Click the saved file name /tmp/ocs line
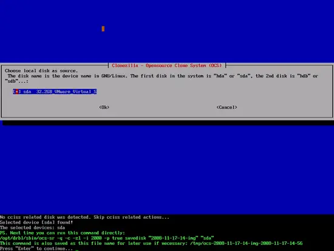 tap(151, 243)
